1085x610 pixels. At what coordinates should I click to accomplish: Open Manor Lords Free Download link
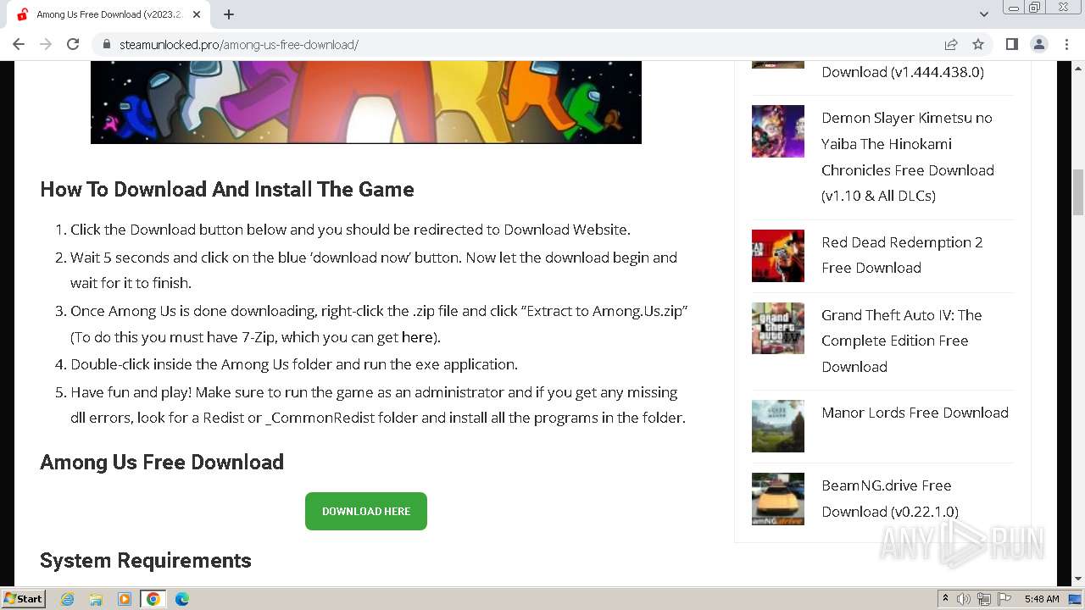tap(915, 413)
